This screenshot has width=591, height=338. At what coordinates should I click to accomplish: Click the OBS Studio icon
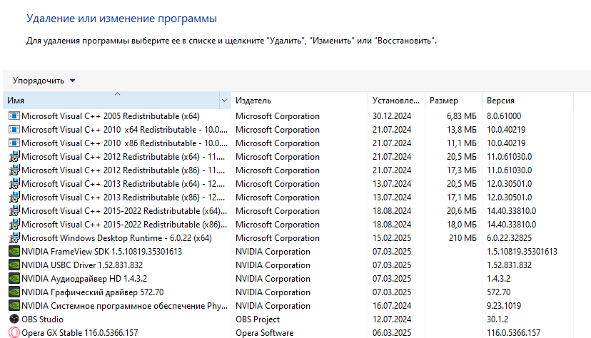[x=14, y=319]
